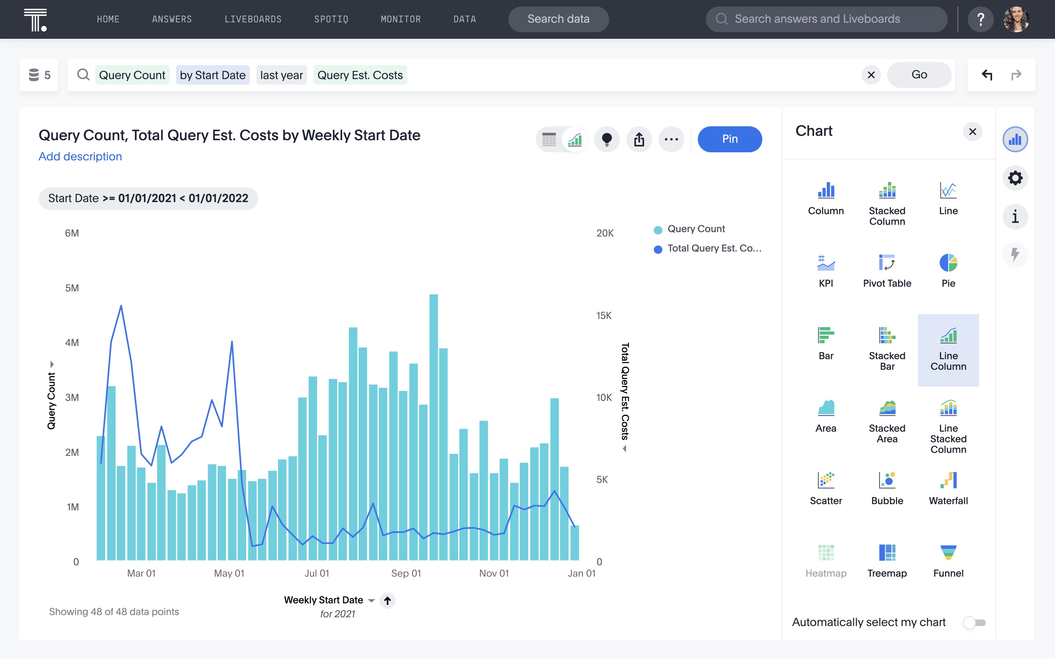This screenshot has height=659, width=1055.
Task: Go to the HOME tab
Action: pos(108,19)
